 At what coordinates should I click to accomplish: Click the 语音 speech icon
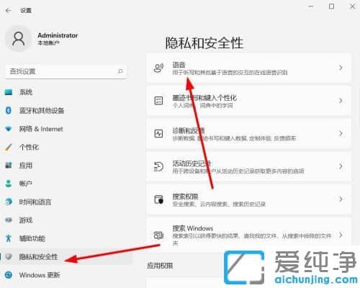click(x=158, y=68)
